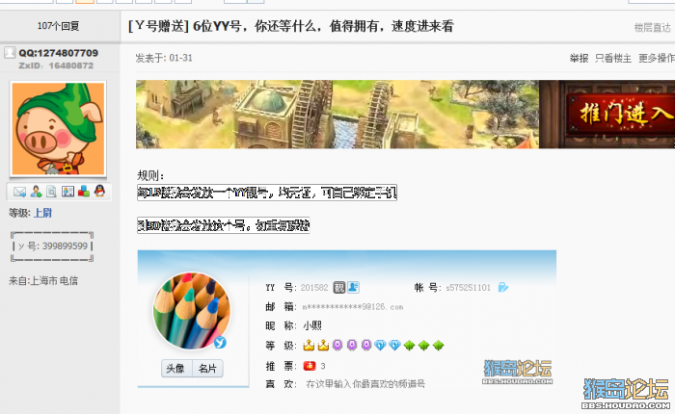Click the red 推票 vote icon
This screenshot has width=675, height=414.
coord(310,366)
